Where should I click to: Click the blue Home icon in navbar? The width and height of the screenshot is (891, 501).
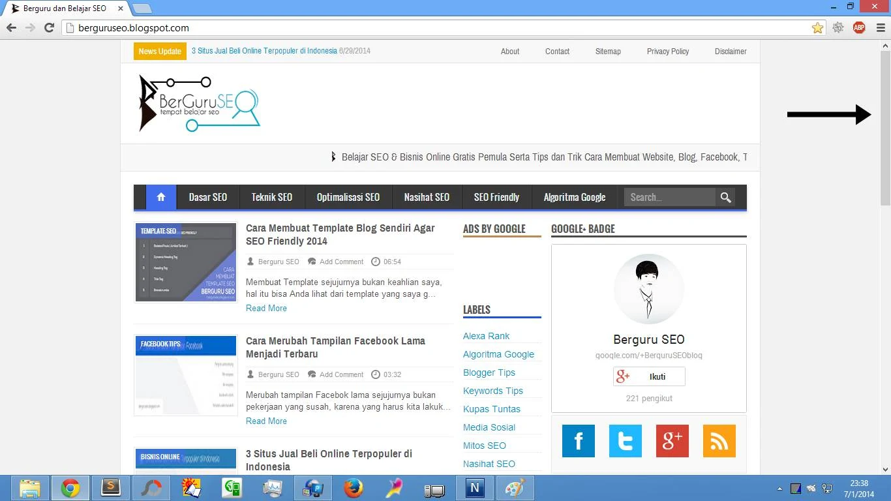click(x=161, y=197)
